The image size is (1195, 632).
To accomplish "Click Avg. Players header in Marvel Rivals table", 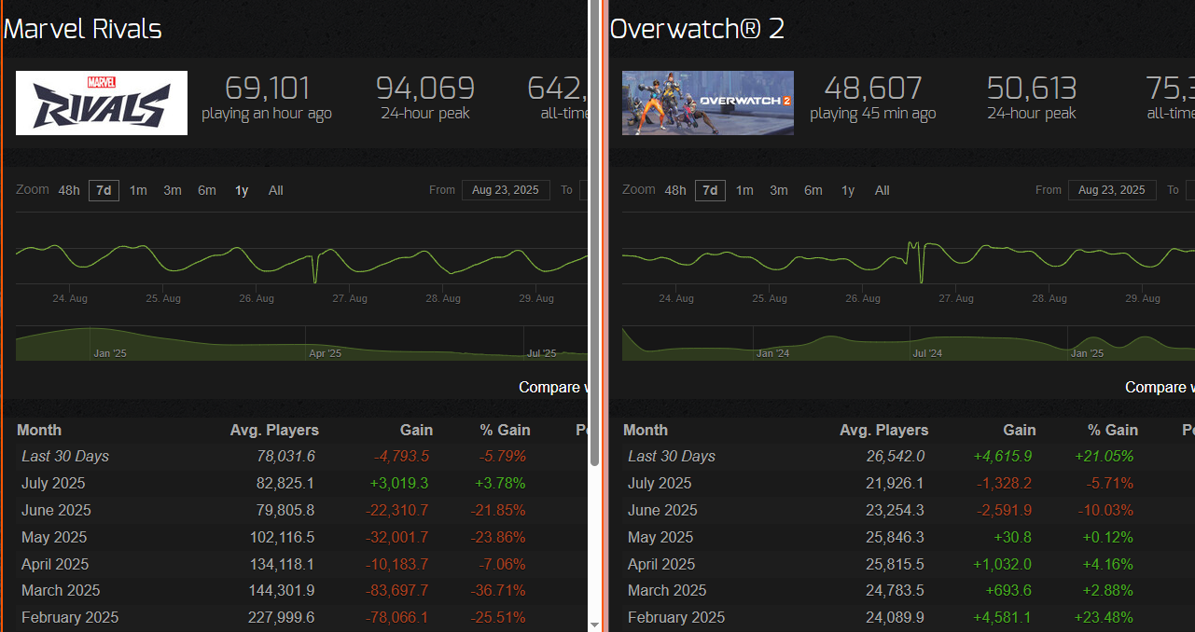I will click(x=274, y=430).
